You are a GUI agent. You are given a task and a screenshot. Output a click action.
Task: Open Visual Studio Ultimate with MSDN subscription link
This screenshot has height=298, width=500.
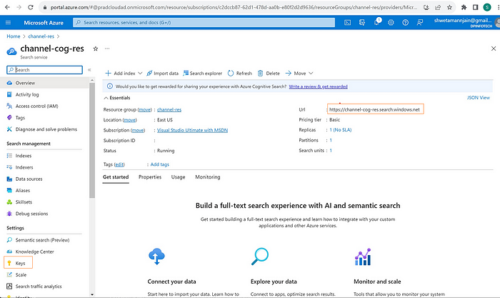pos(192,130)
